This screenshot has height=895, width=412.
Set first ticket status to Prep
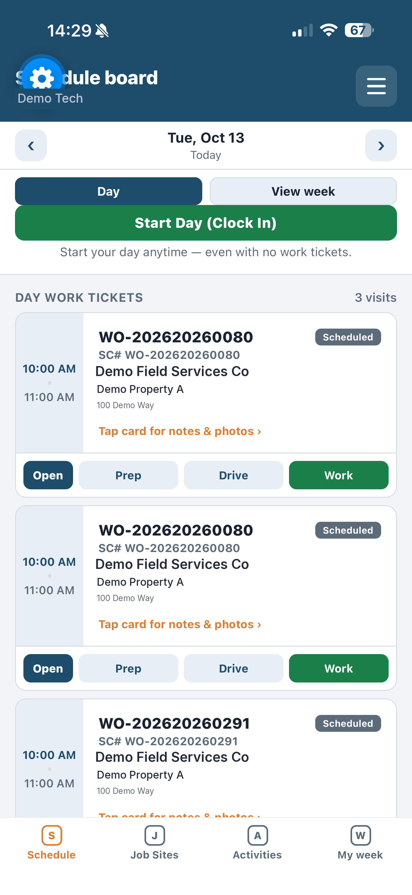tap(128, 475)
